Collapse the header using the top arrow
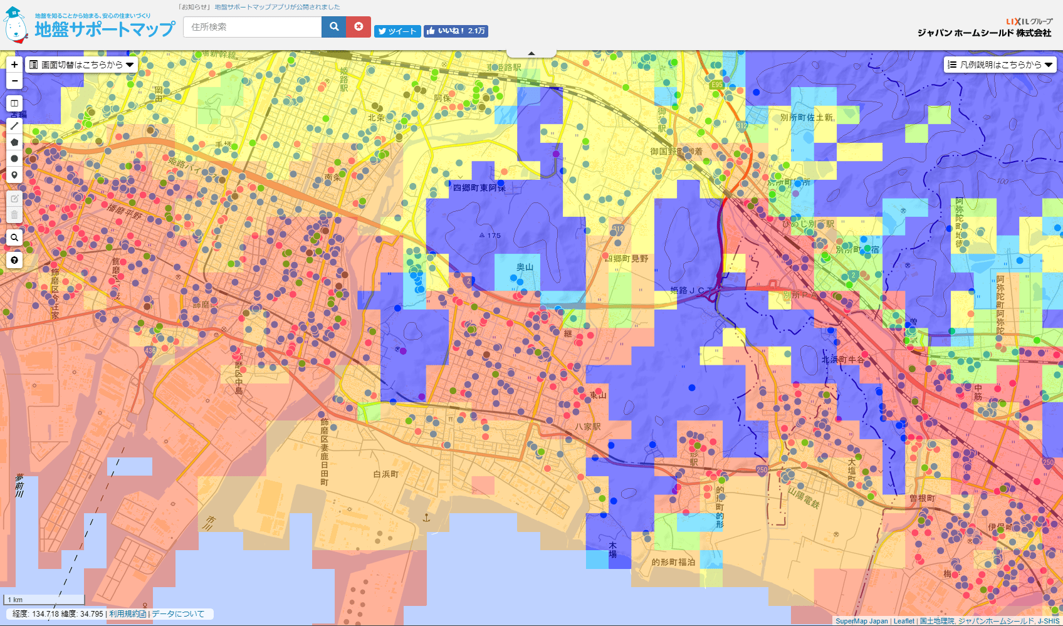This screenshot has height=626, width=1063. click(531, 53)
